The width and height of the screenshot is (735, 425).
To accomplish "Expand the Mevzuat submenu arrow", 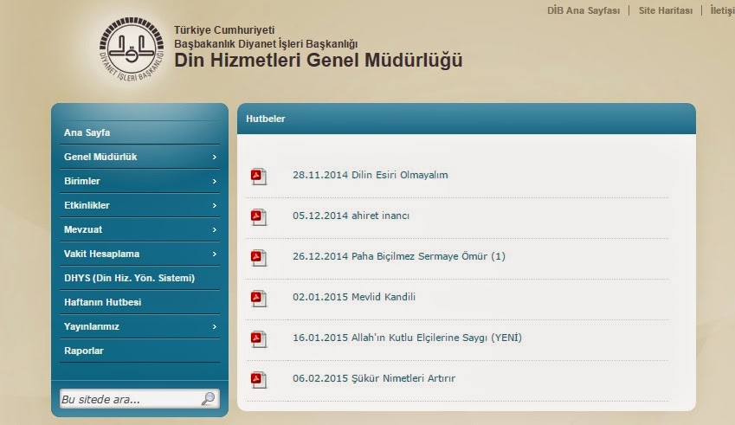I will (214, 229).
